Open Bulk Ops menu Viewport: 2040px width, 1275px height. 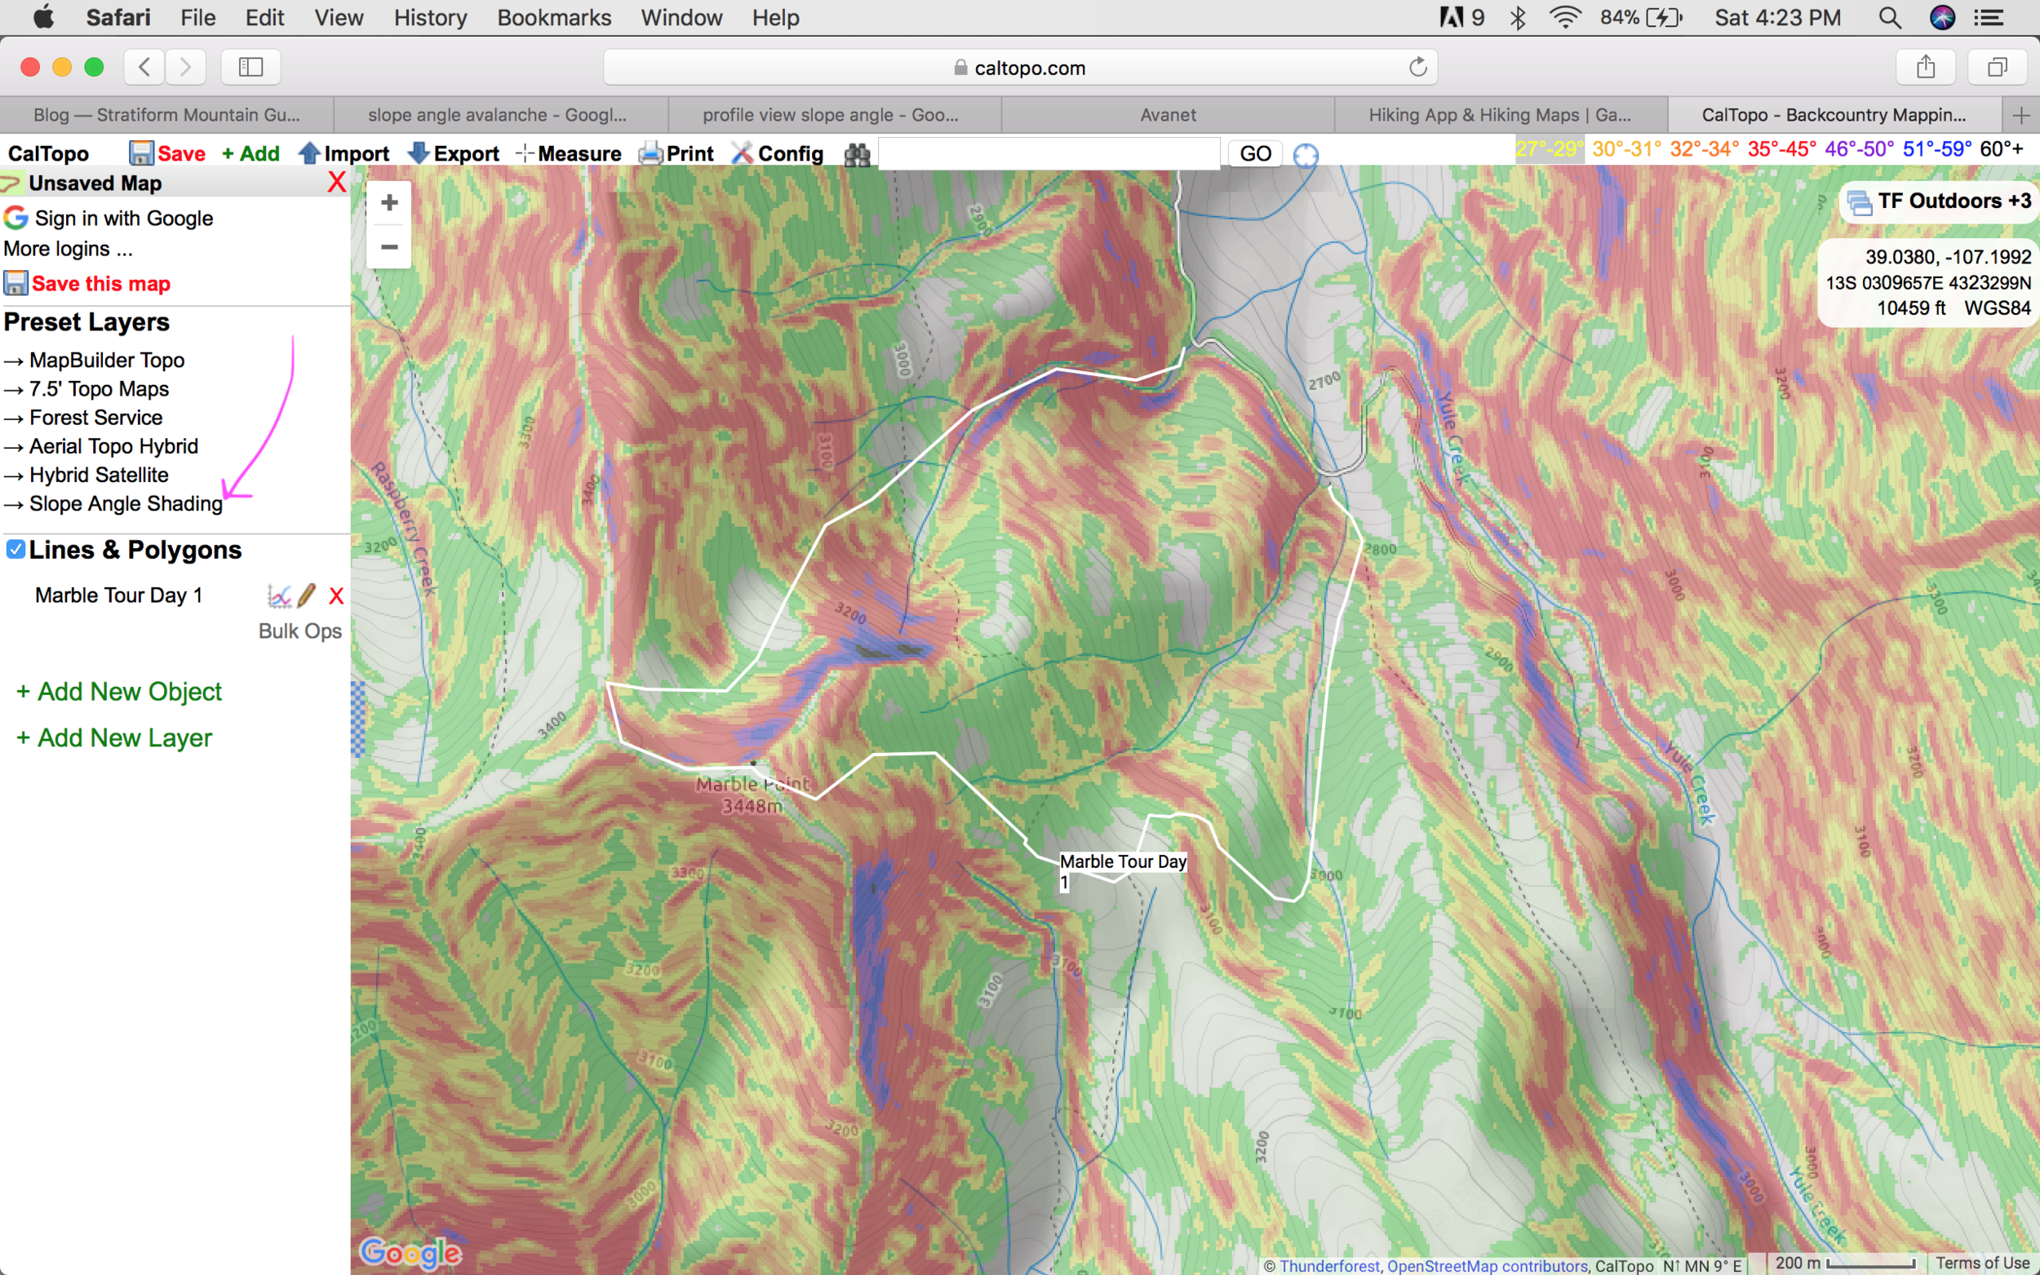[x=300, y=631]
